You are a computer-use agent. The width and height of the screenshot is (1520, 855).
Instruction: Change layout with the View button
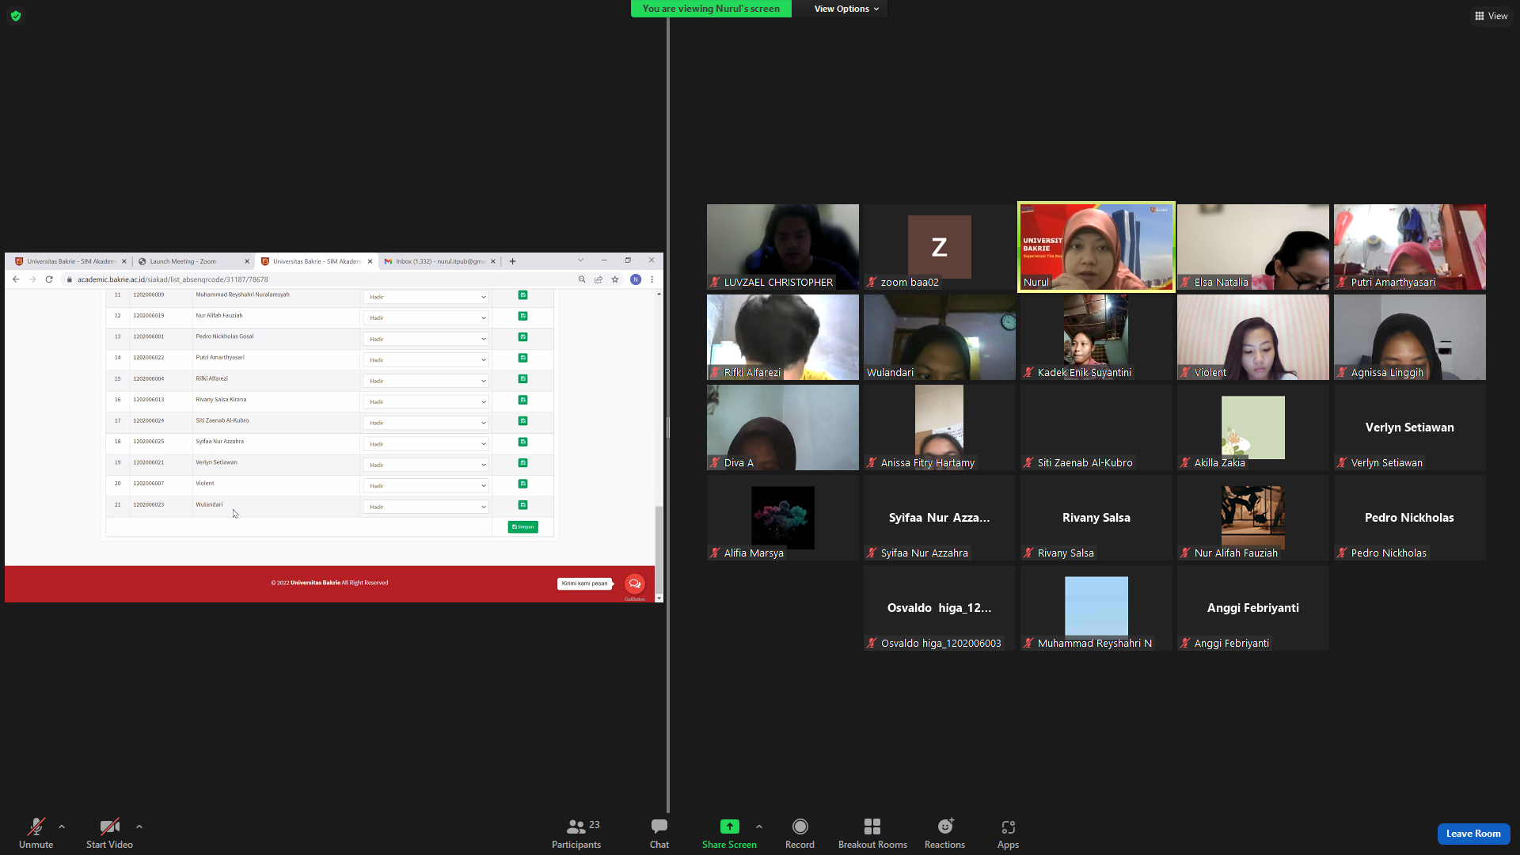[x=1491, y=16]
